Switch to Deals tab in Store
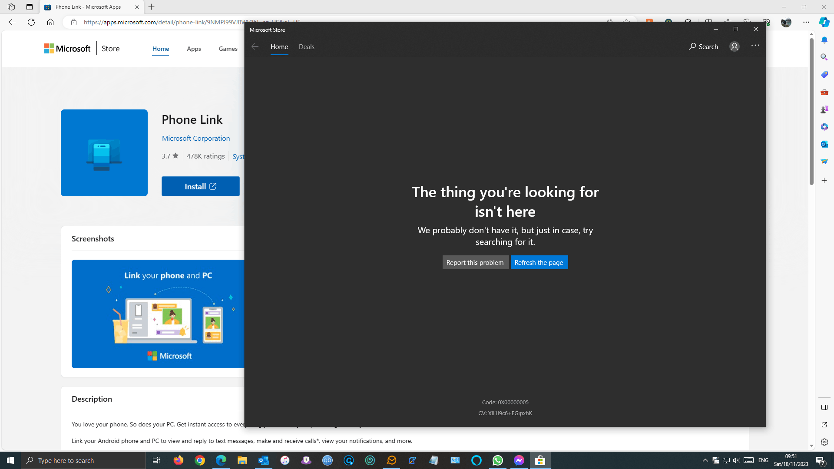 306,46
